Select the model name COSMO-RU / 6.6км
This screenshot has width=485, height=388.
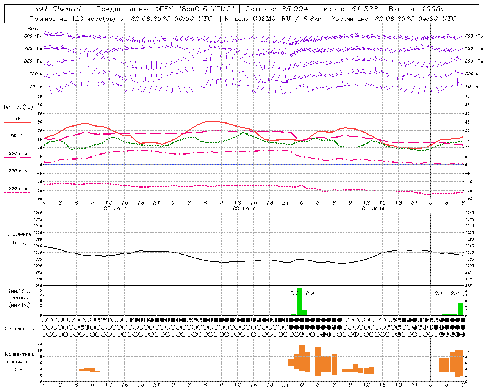[x=287, y=19]
